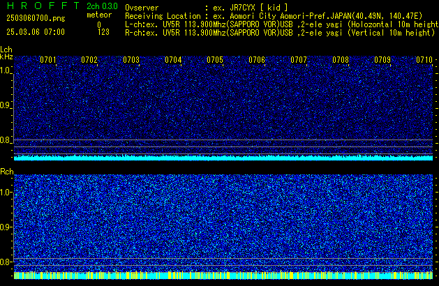Click the Rch channel label
This screenshot has width=439, height=286.
[7, 172]
